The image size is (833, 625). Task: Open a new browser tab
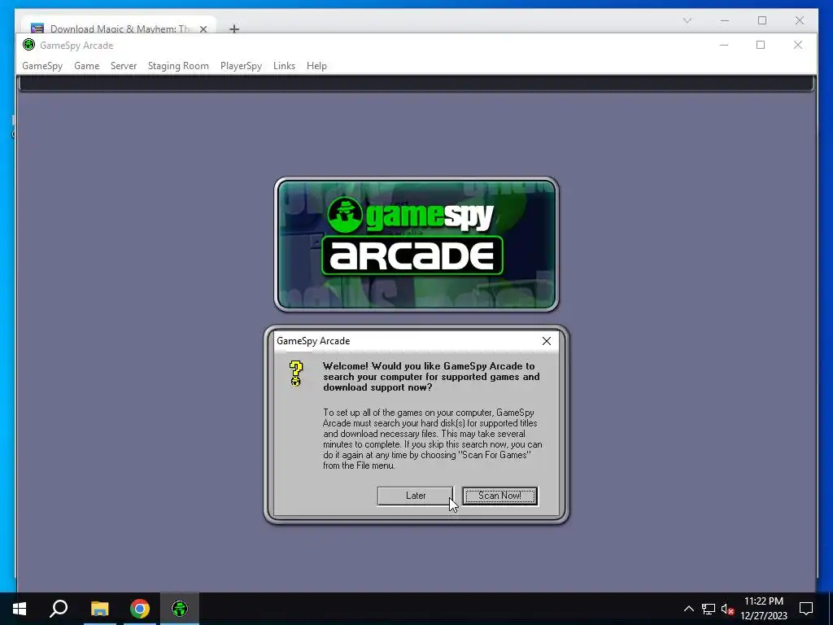(x=234, y=28)
